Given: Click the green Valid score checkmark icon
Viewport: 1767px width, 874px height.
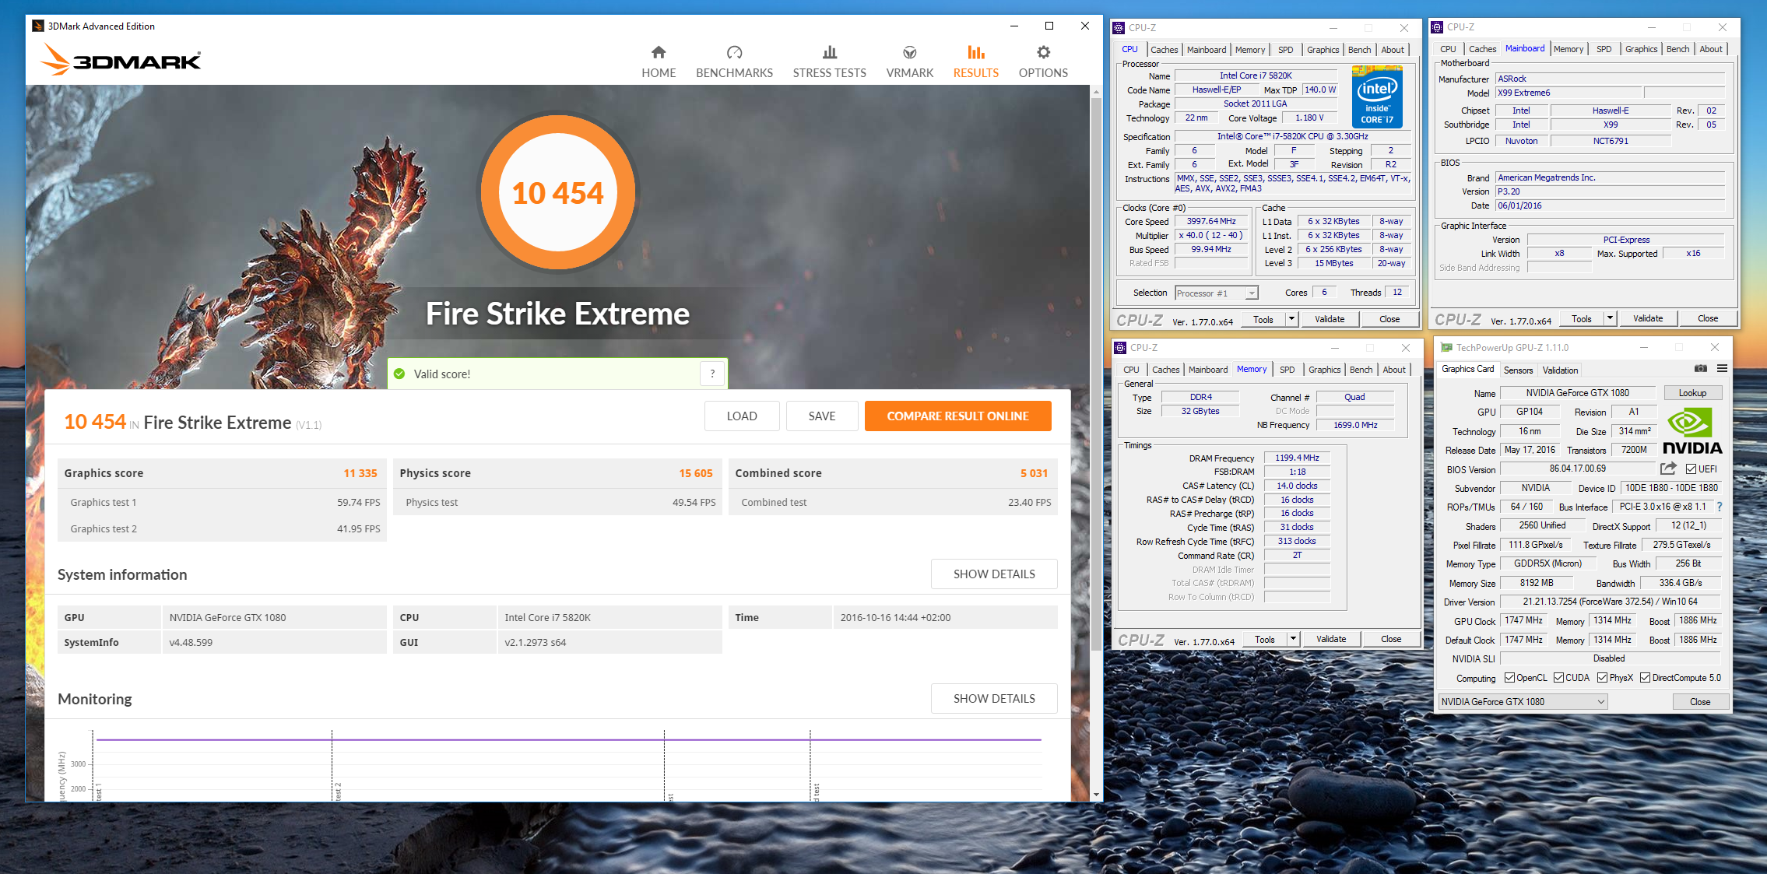Looking at the screenshot, I should (x=399, y=374).
